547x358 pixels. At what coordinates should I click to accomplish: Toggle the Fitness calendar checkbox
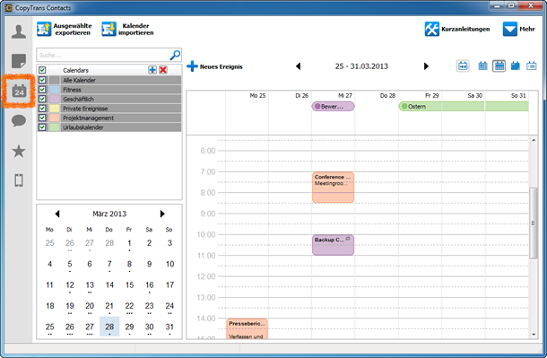tap(42, 90)
